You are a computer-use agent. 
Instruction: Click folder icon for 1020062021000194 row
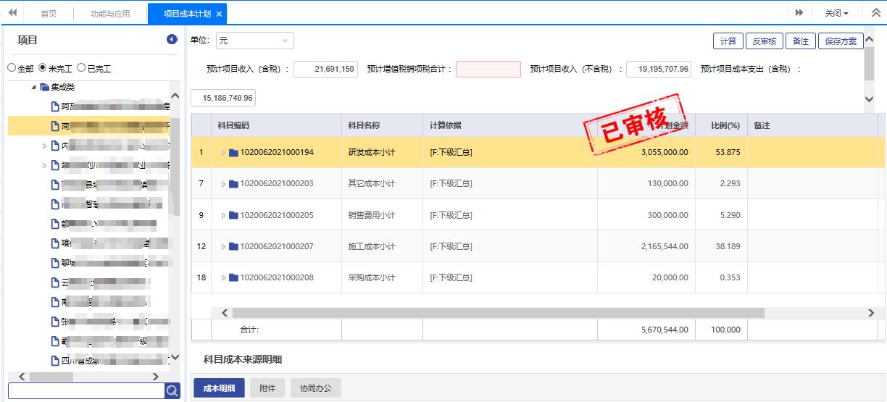pos(233,153)
